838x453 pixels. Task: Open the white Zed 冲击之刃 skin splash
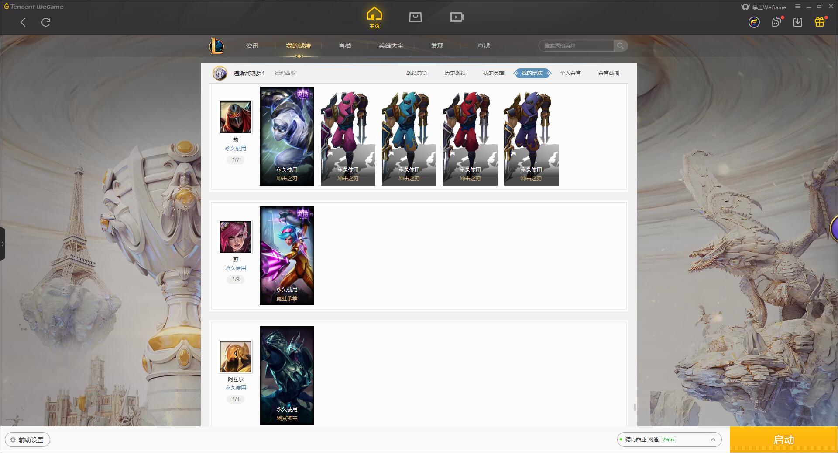tap(287, 136)
